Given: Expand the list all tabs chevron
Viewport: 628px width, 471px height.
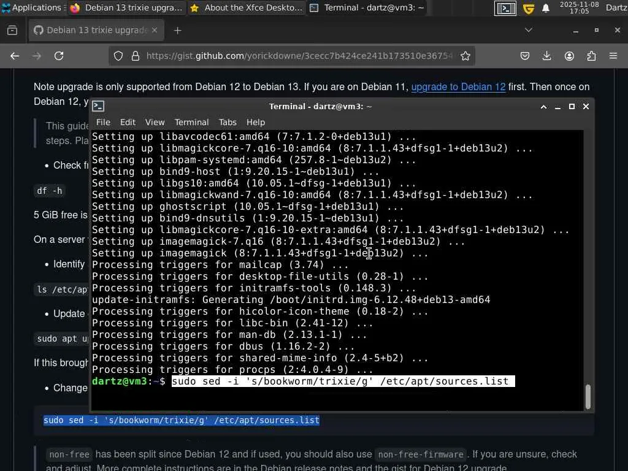Looking at the screenshot, I should pos(529,30).
